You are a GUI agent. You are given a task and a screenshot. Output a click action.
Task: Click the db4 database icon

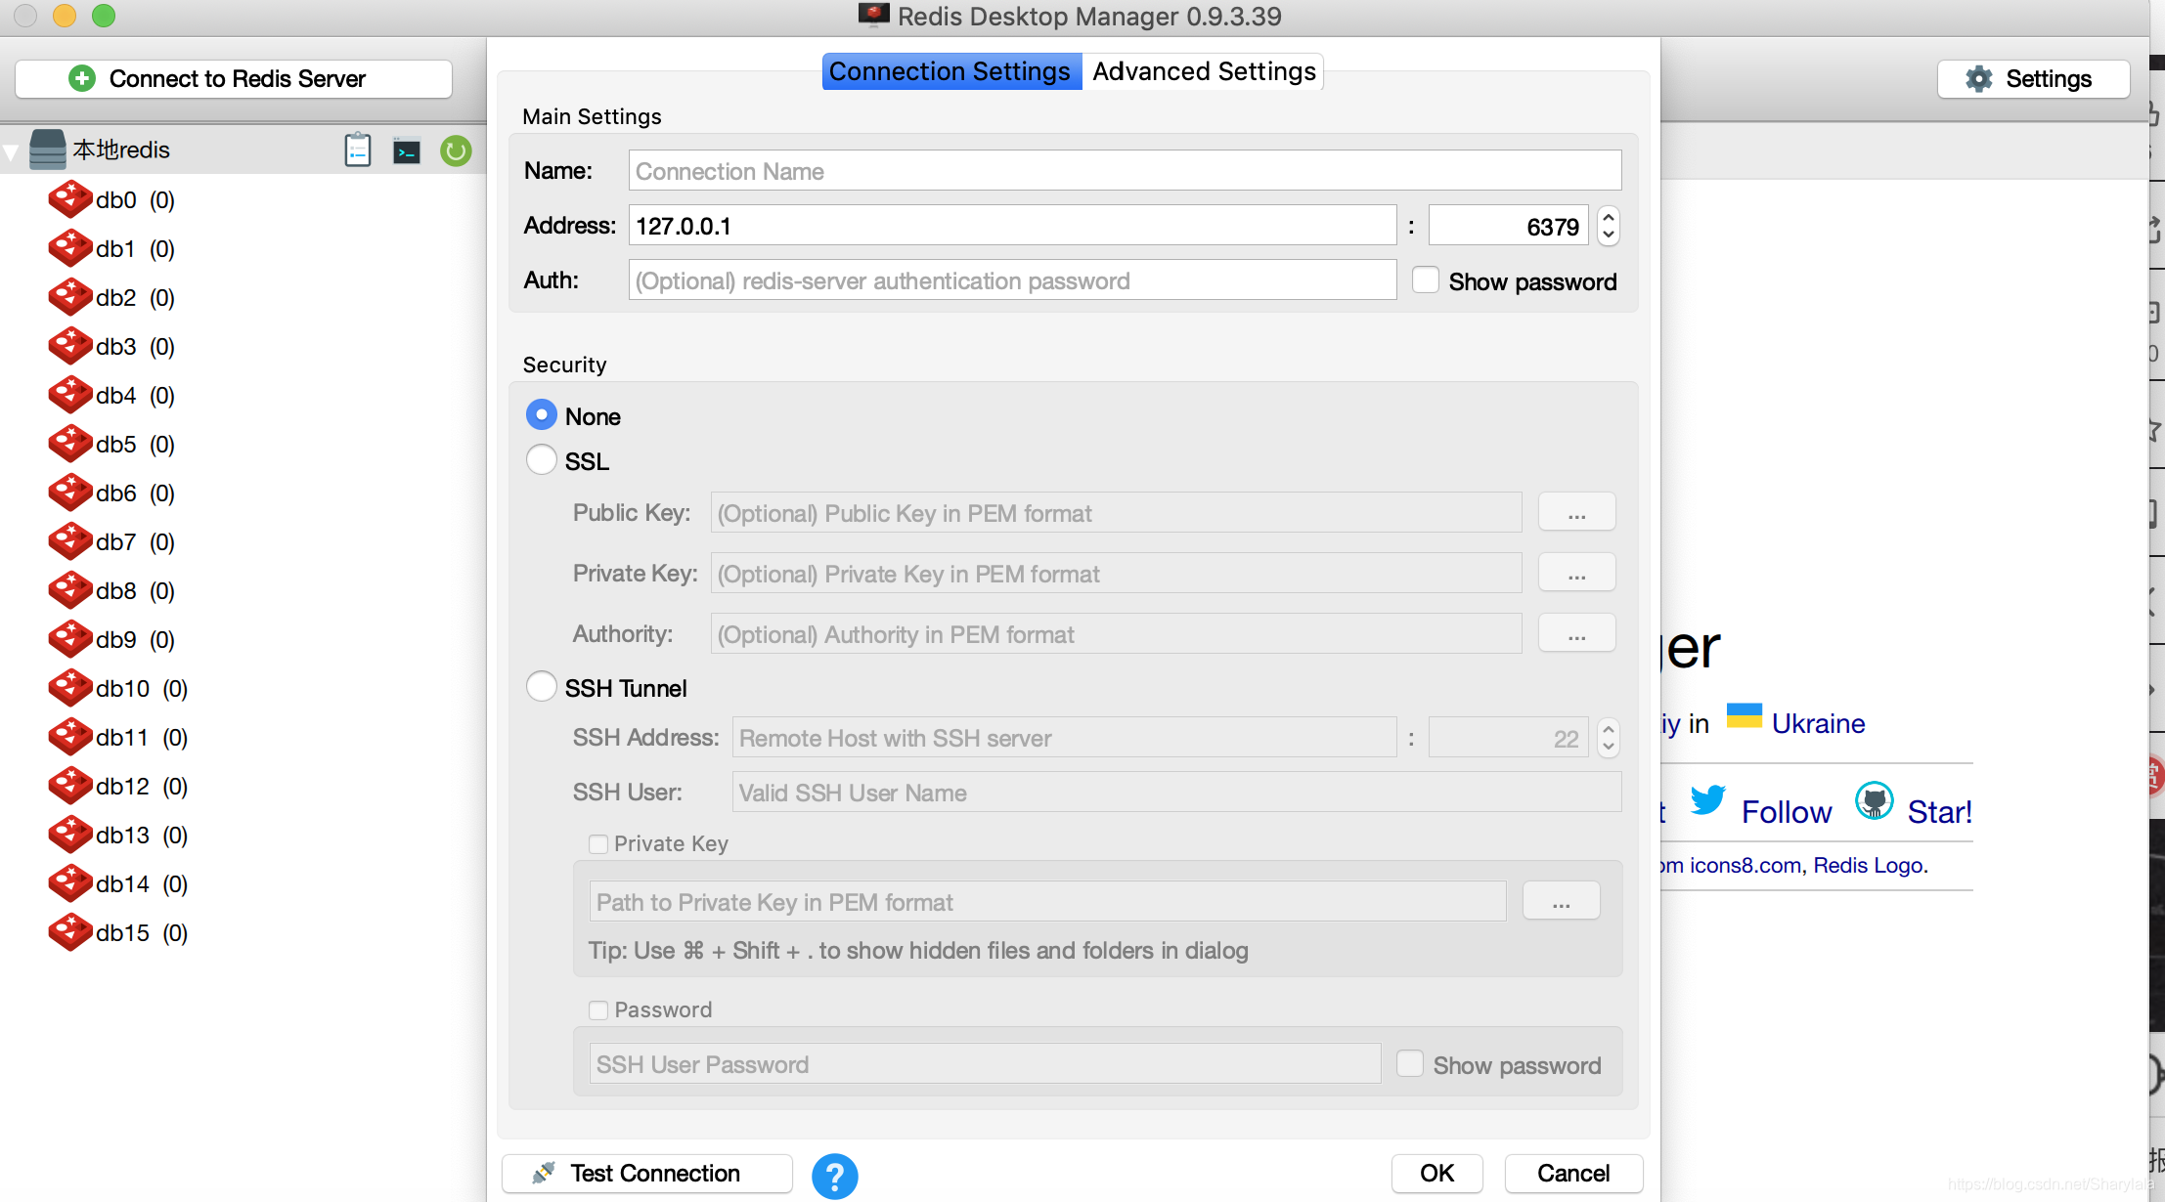tap(70, 395)
